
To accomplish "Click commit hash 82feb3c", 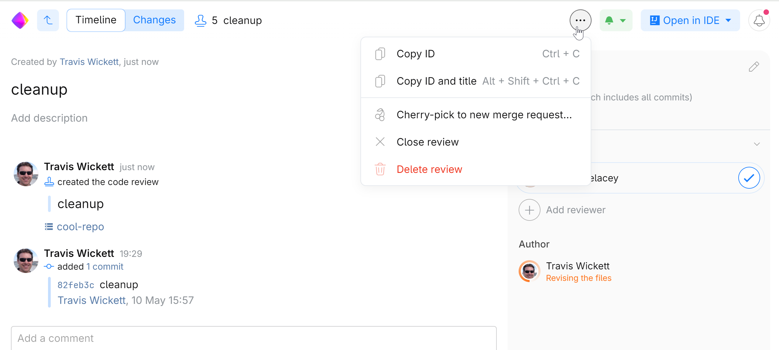I will coord(76,285).
